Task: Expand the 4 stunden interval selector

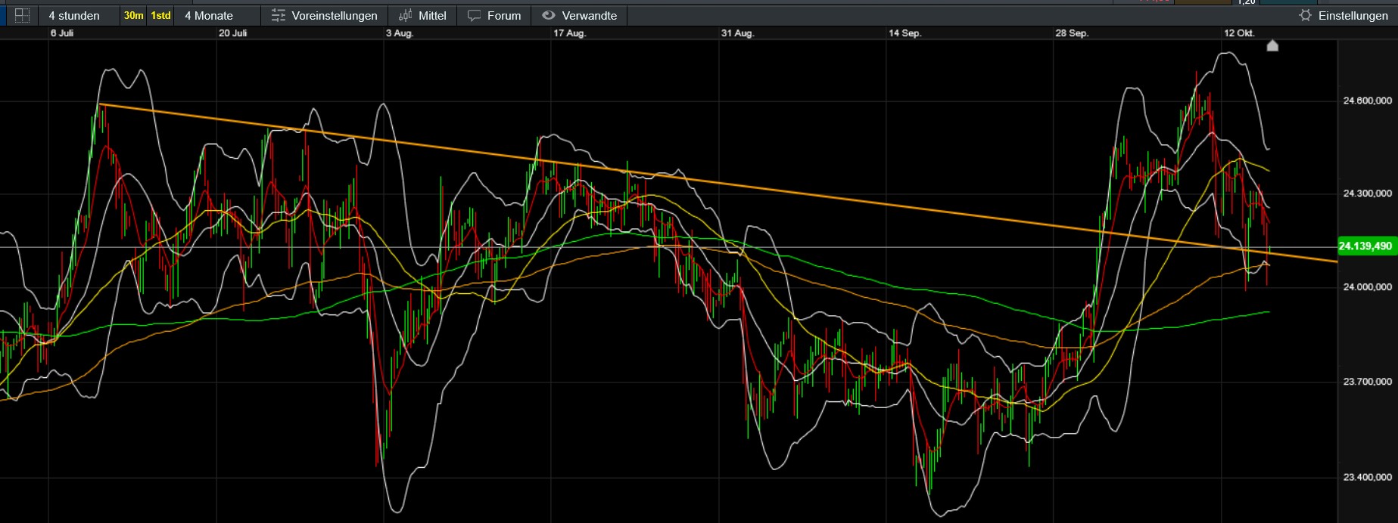Action: 73,15
